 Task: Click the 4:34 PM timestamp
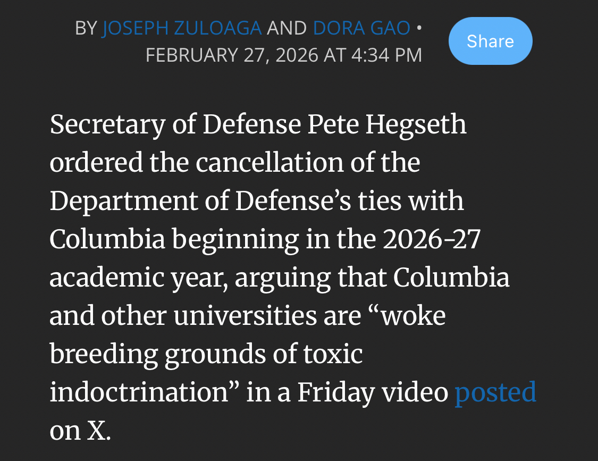coord(387,55)
